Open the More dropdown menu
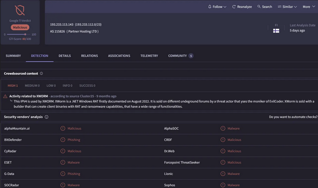Screen dimensions: 318x188 (309, 7)
